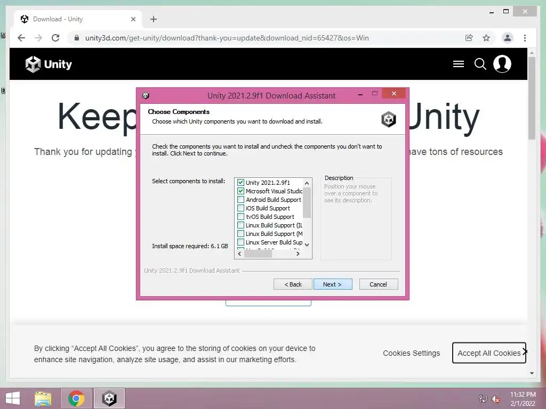The width and height of the screenshot is (546, 409).
Task: Enable Linux Server Build Support checkbox
Action: [240, 242]
